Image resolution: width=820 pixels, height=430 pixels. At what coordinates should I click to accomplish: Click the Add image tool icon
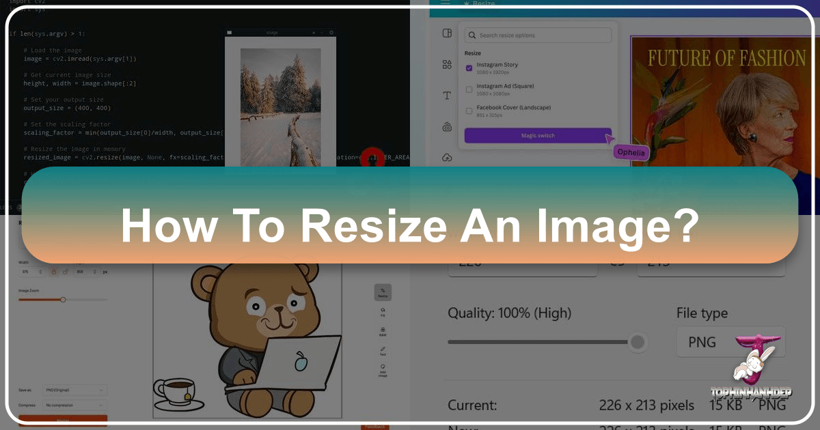pos(383,370)
